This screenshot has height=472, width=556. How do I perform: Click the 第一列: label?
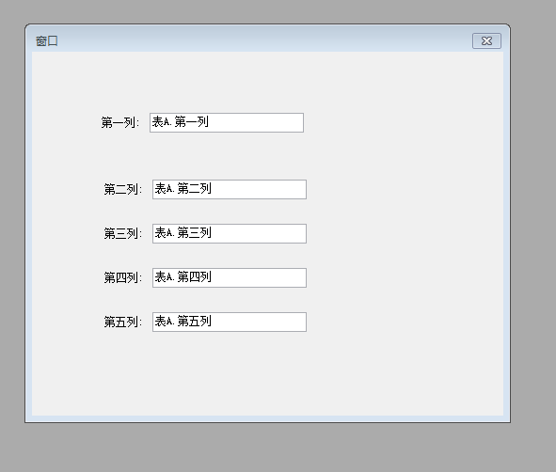coord(120,122)
